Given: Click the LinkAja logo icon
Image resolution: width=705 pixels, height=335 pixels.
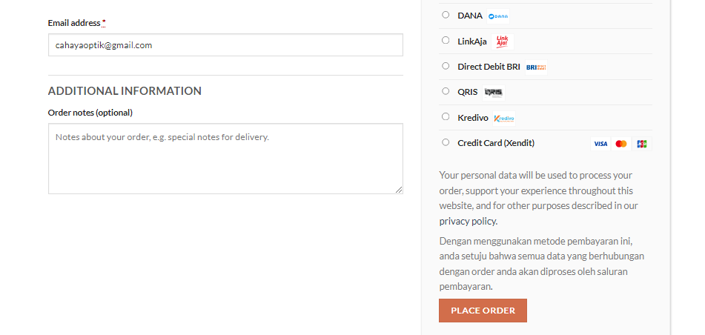Looking at the screenshot, I should tap(504, 42).
